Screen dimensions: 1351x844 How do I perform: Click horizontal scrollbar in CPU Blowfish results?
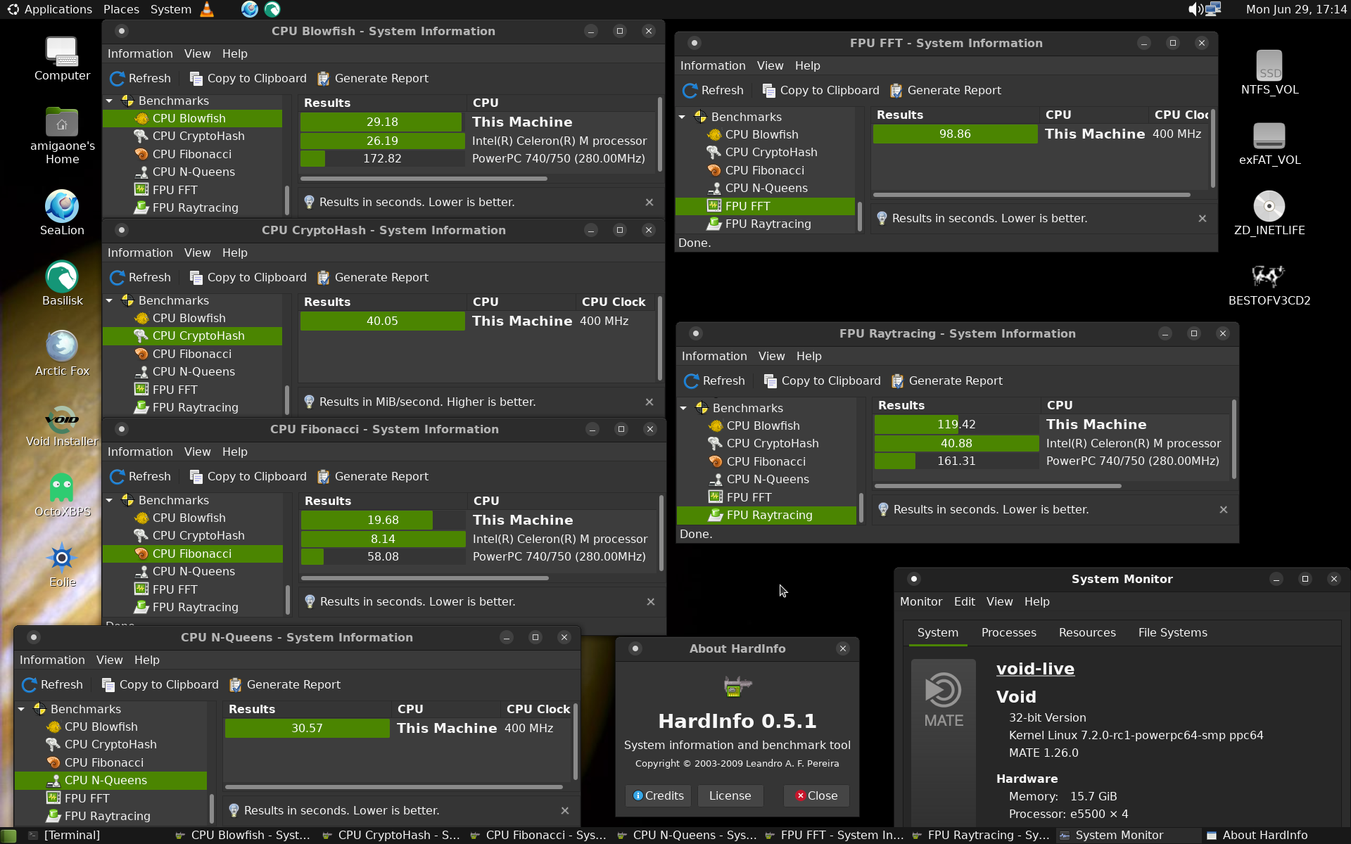coord(424,179)
